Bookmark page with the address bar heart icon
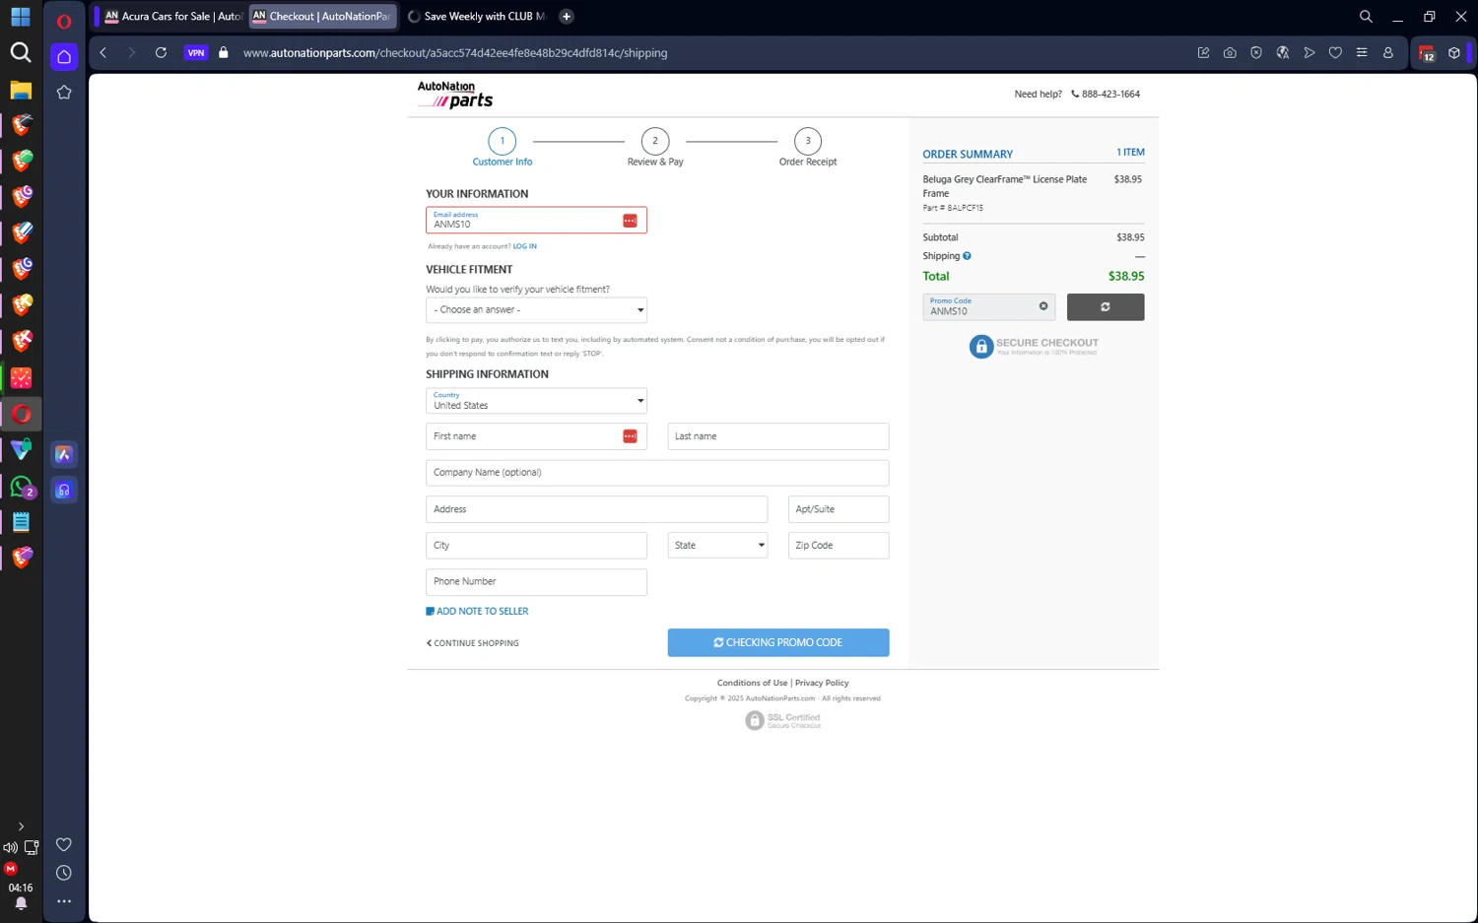The height and width of the screenshot is (923, 1478). pos(1335,53)
